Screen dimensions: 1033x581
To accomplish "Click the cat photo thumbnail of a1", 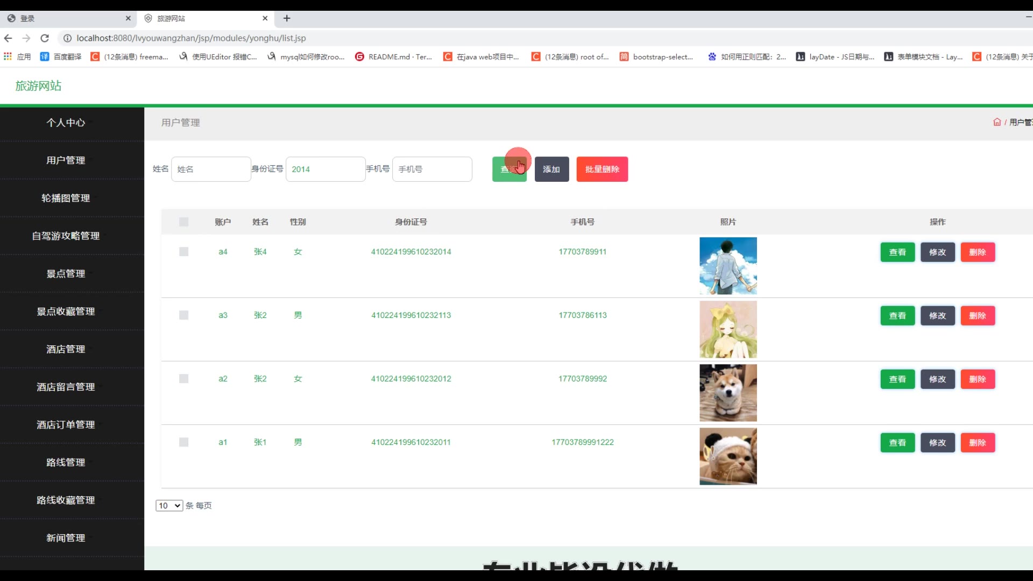I will 728,456.
